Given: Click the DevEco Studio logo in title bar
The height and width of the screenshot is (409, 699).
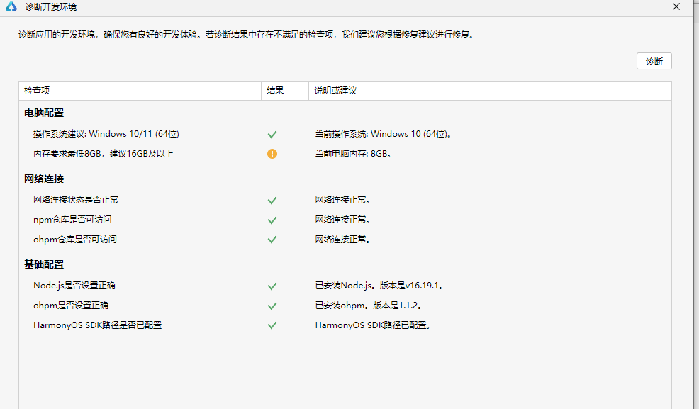Looking at the screenshot, I should tap(11, 6).
